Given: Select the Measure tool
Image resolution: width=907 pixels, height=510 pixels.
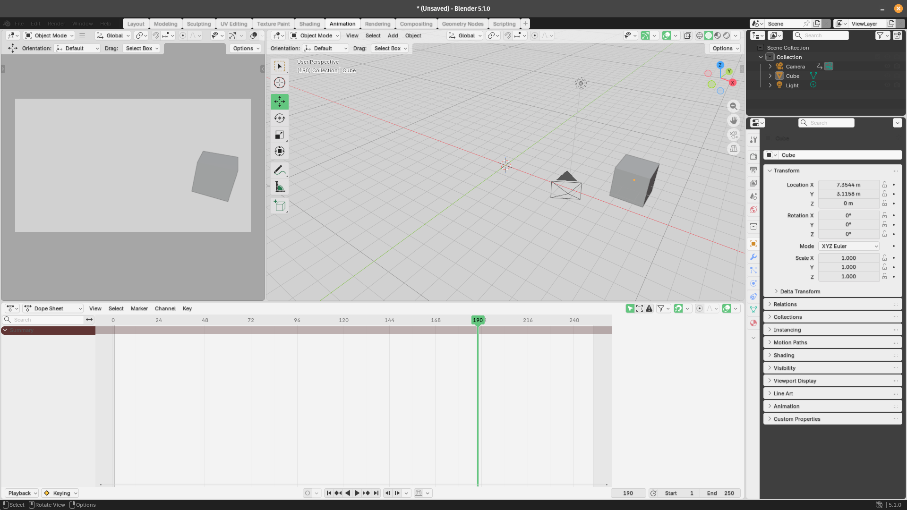Looking at the screenshot, I should [x=279, y=187].
